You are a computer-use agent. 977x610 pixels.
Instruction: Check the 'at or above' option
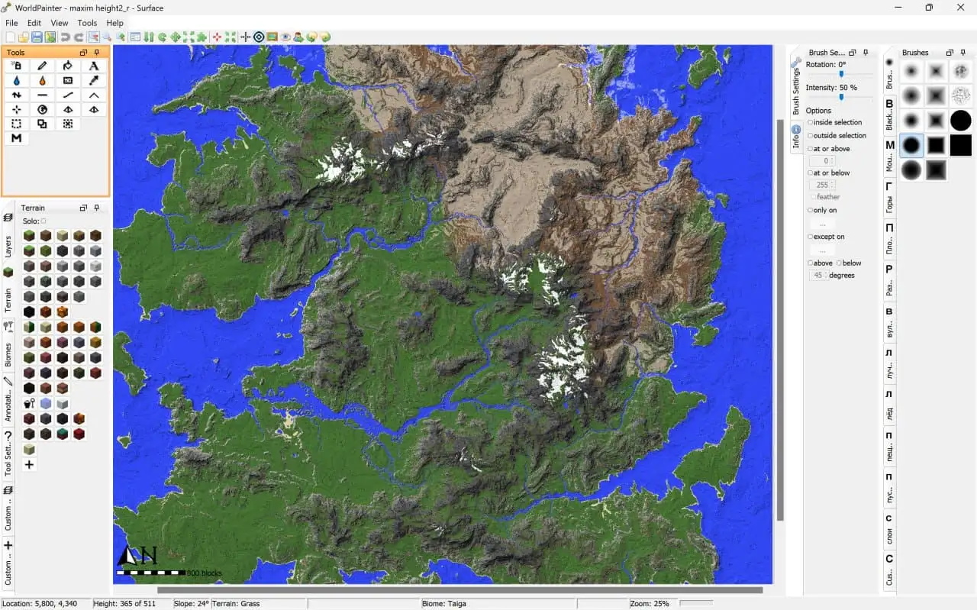coord(811,149)
